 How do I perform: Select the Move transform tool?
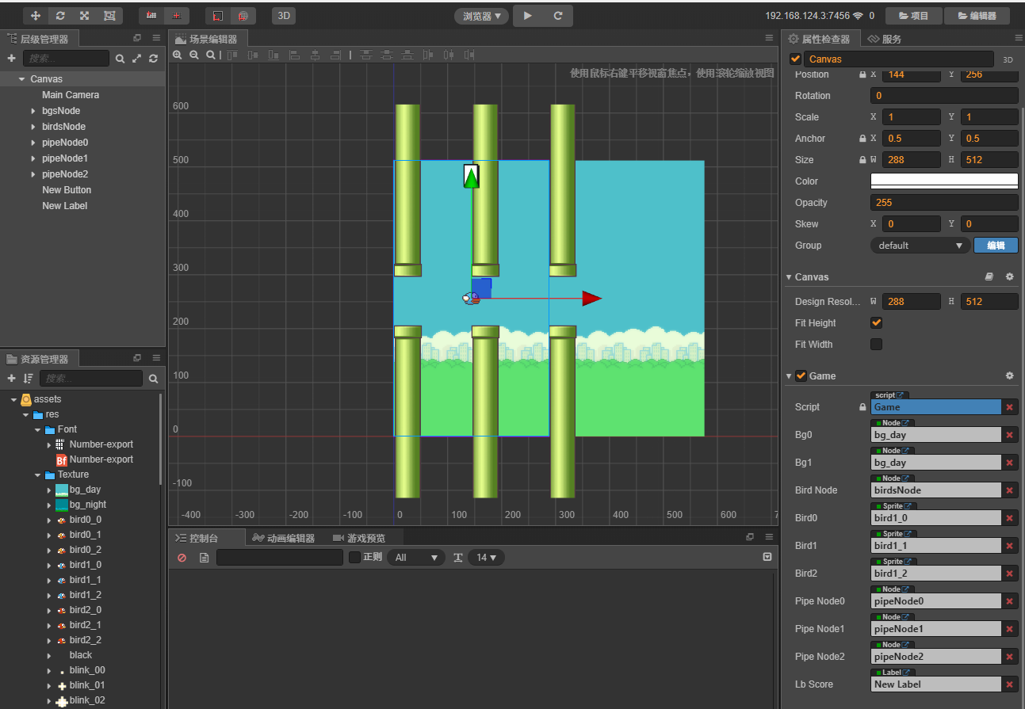pyautogui.click(x=36, y=16)
